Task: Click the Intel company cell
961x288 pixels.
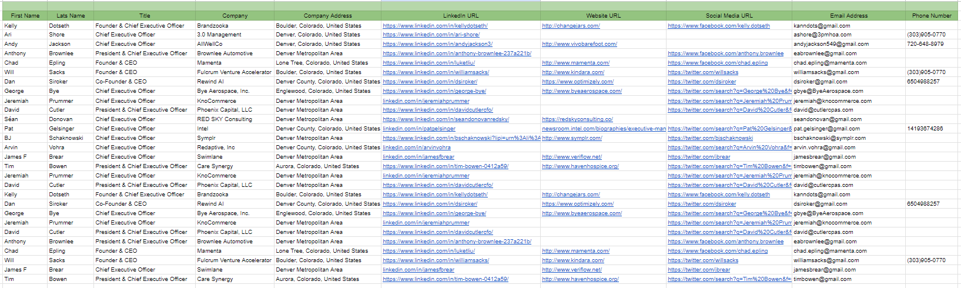Action: pyautogui.click(x=235, y=129)
